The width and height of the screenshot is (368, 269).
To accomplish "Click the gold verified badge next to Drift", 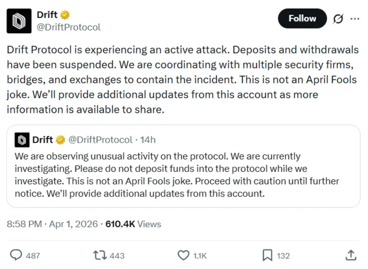I will 64,14.
